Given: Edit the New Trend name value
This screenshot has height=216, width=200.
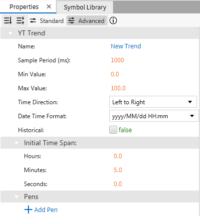Looking at the screenshot, I should [126, 46].
